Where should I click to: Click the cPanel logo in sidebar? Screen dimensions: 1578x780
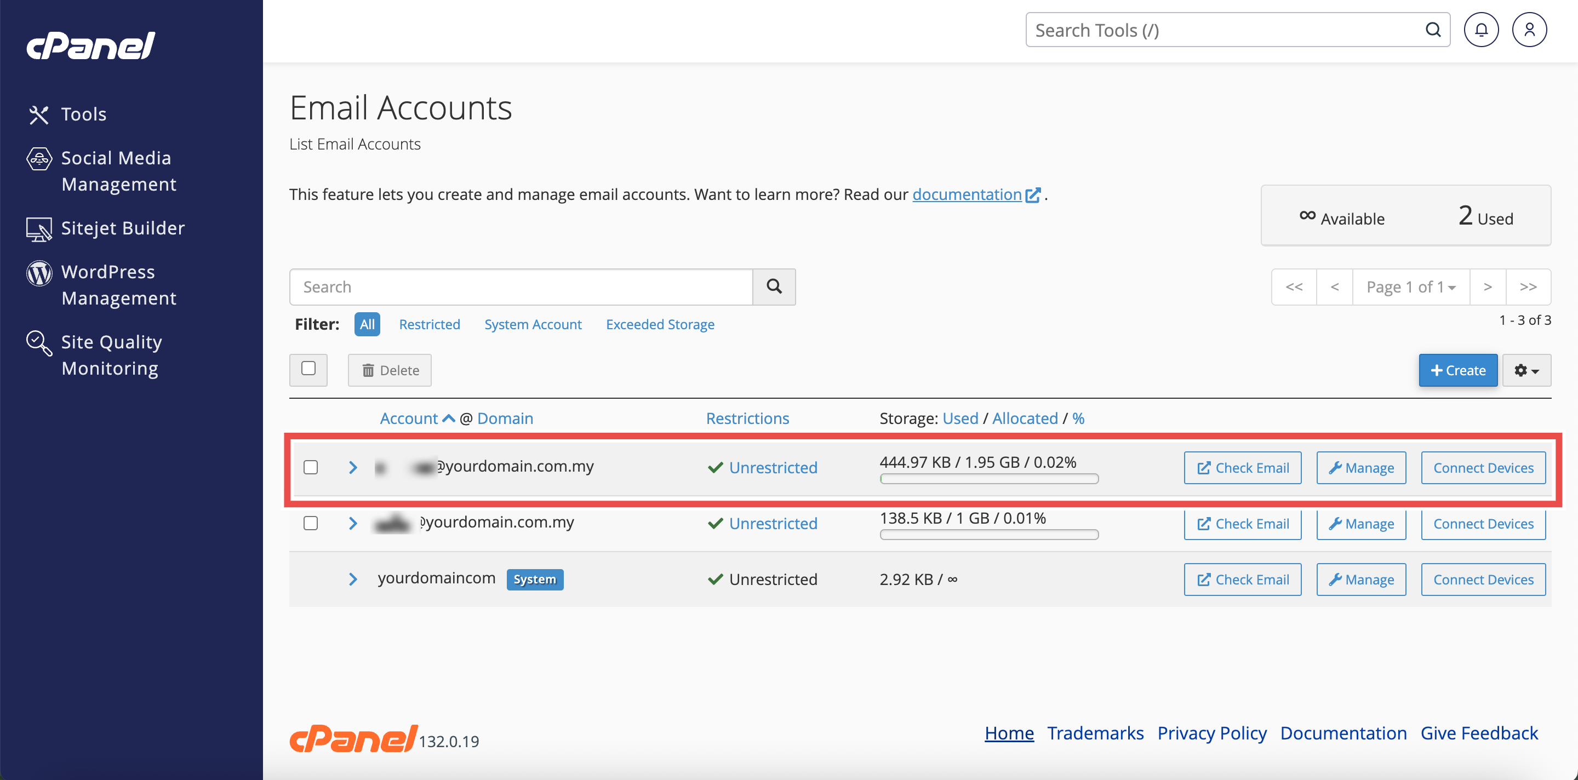coord(90,46)
